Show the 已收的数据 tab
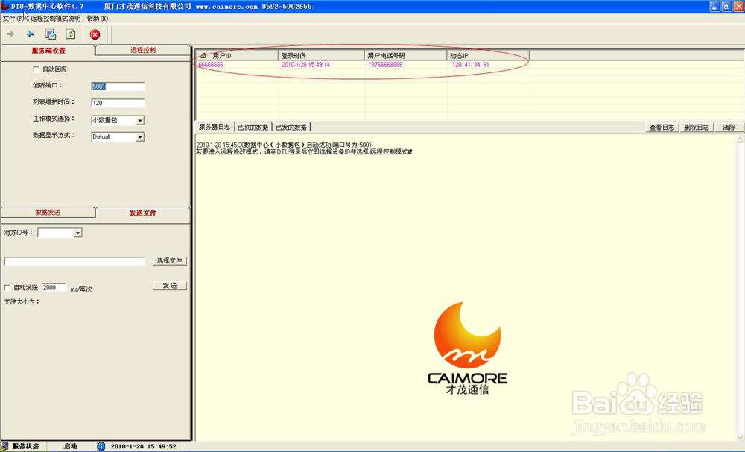Screen dimensions: 745x452 253,127
